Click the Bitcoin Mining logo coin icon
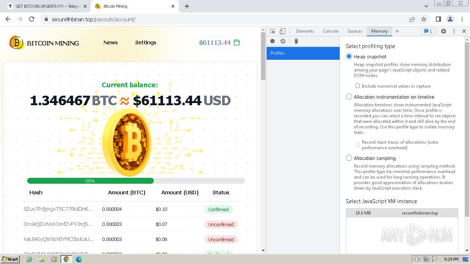Image resolution: width=470 pixels, height=264 pixels. pos(16,43)
